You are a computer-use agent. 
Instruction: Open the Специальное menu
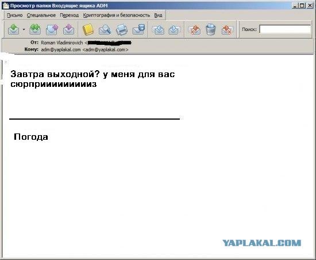[41, 16]
